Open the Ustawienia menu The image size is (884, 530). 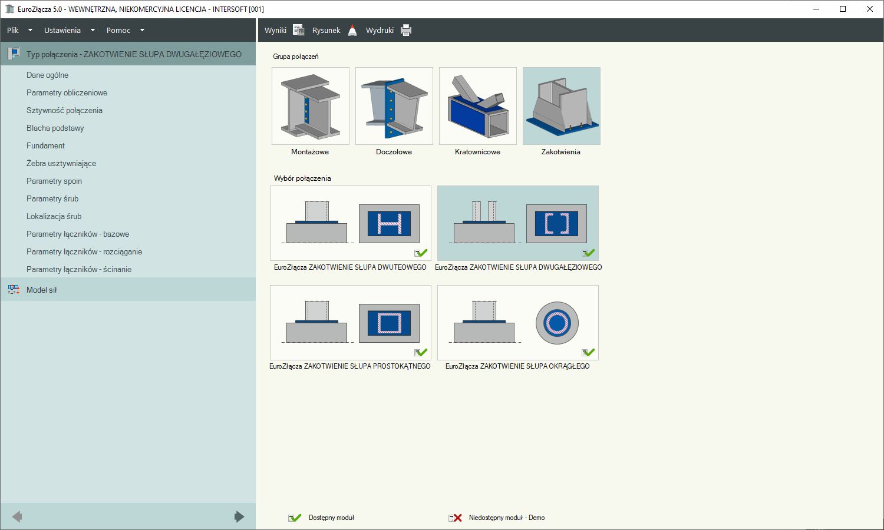(x=62, y=30)
